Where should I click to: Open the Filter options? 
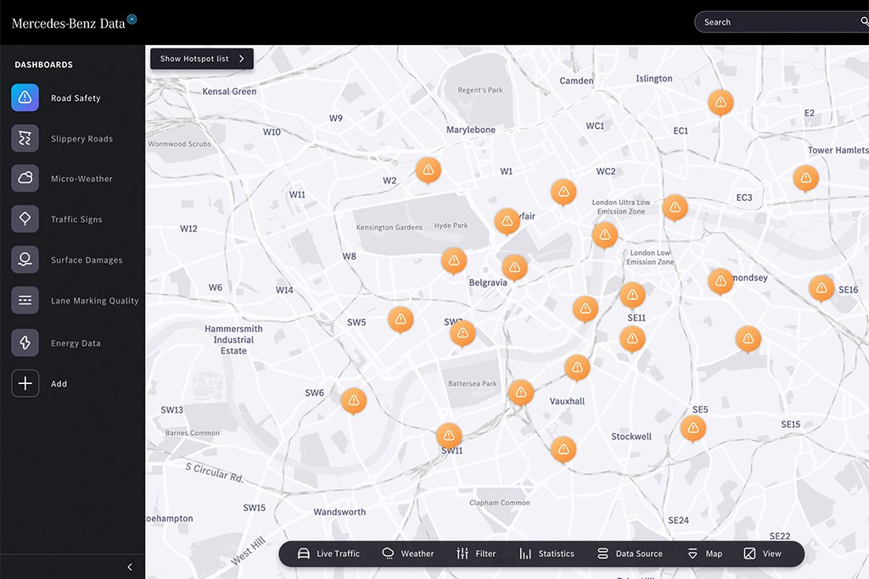click(476, 554)
